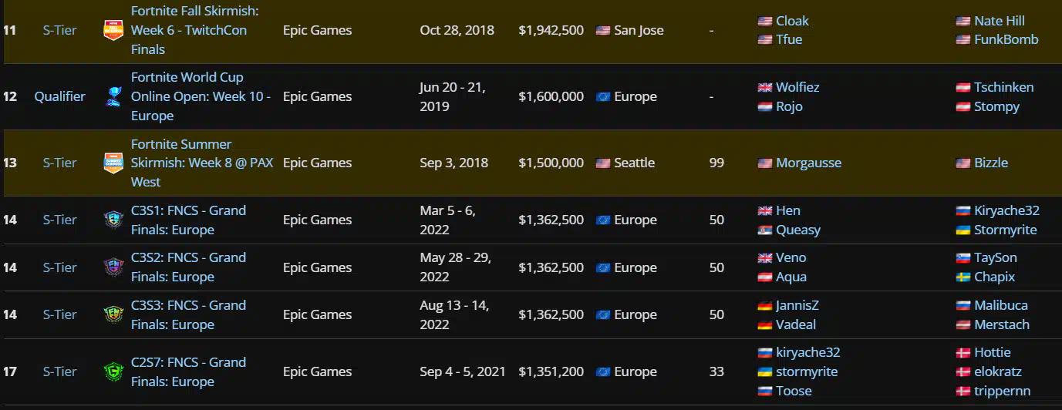The height and width of the screenshot is (410, 1062).
Task: Click the C3S2 FNCS Grand Finals shield icon
Action: click(113, 267)
